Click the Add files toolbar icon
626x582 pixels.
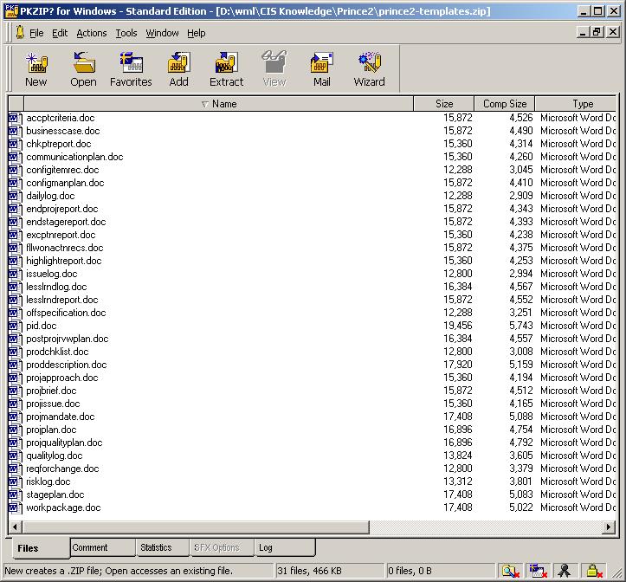point(178,62)
